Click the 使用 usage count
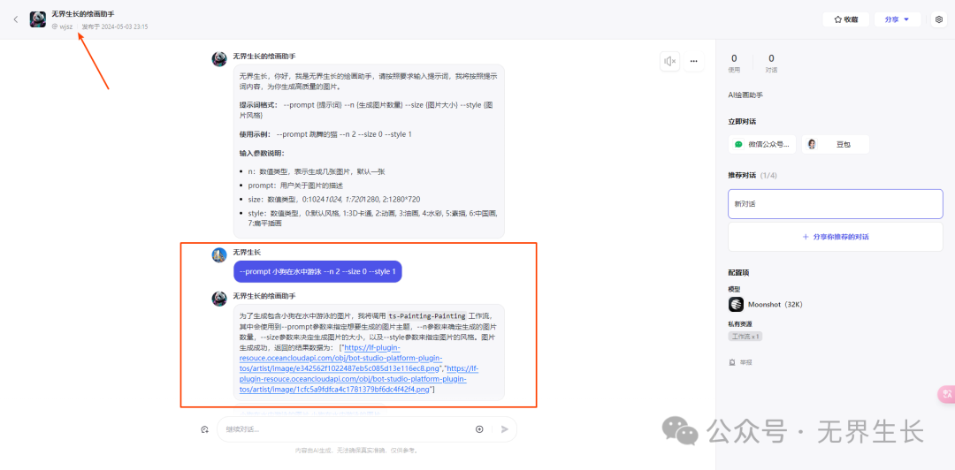 coord(734,63)
